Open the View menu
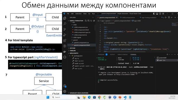Image resolution: width=178 pixels, height=100 pixels. 85,14
